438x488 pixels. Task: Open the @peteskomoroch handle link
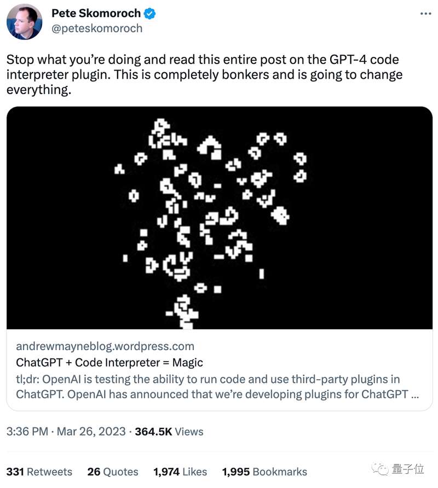97,28
